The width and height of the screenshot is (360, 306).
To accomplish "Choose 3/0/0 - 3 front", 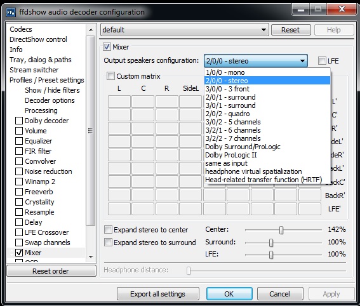I will coord(267,89).
